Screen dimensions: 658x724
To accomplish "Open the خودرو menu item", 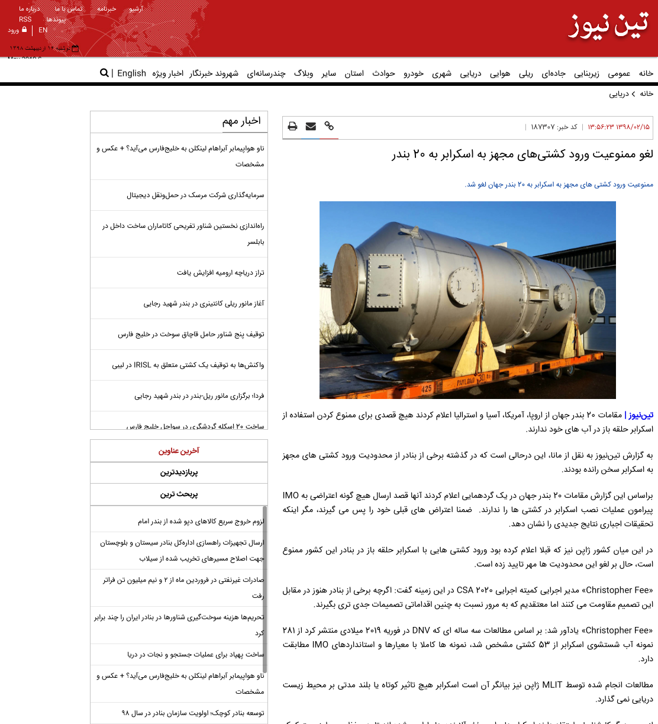I will coord(414,73).
